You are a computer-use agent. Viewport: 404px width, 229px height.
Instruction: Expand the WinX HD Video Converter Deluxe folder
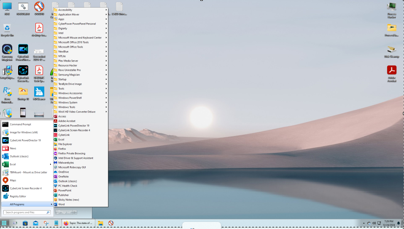[x=81, y=112]
